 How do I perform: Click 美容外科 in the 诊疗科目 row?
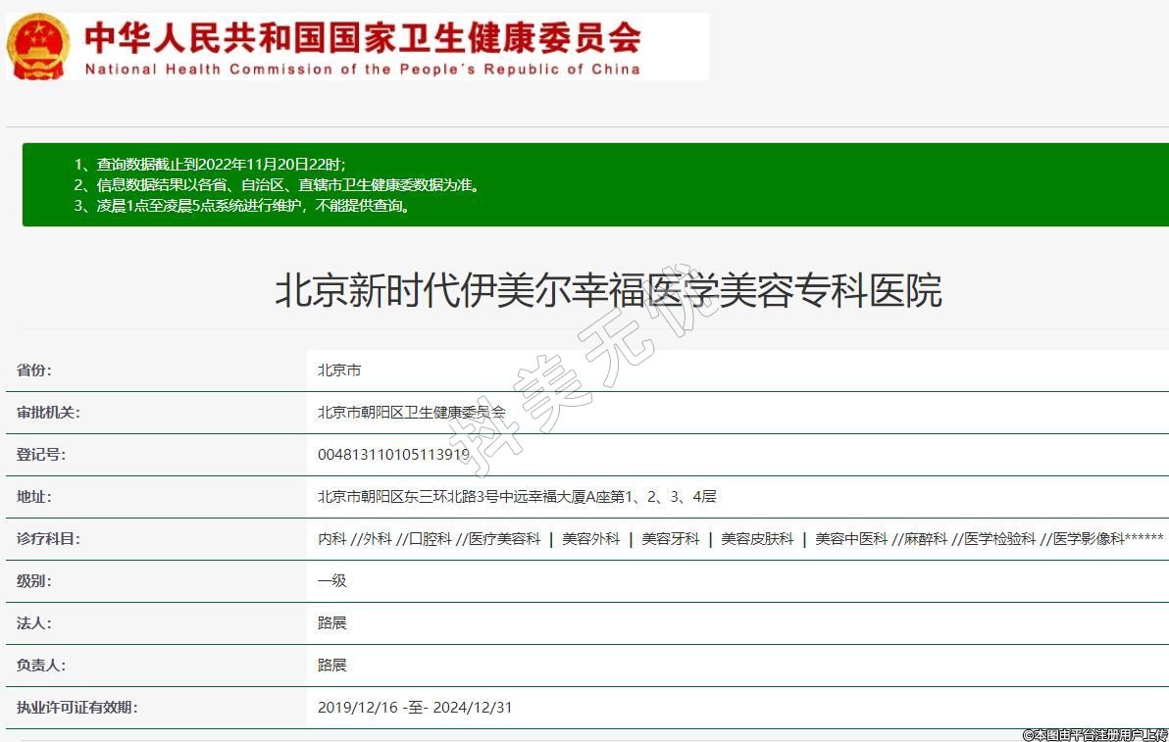[590, 539]
